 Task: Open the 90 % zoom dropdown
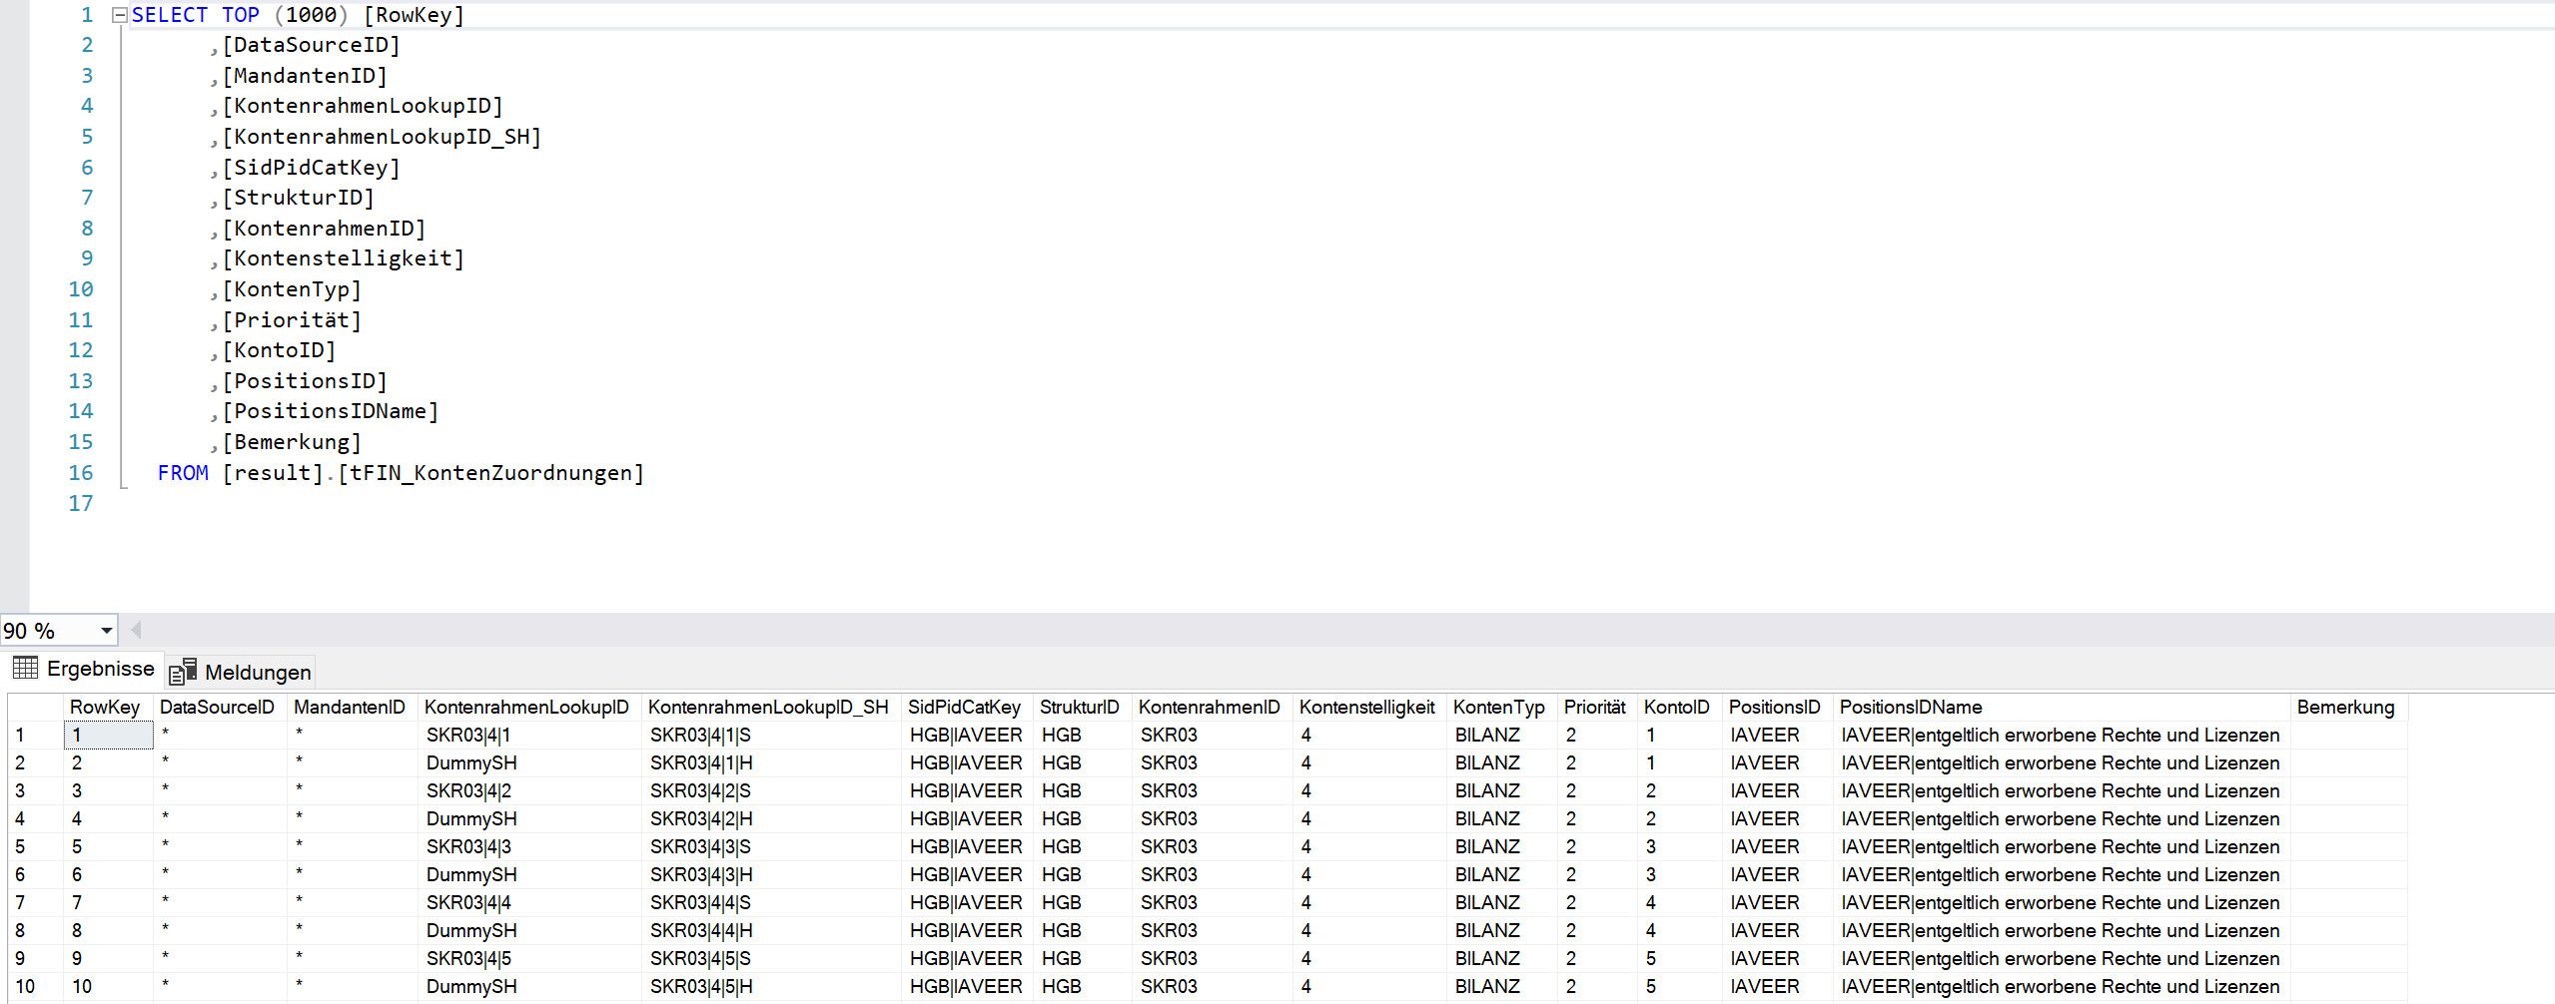tap(106, 631)
